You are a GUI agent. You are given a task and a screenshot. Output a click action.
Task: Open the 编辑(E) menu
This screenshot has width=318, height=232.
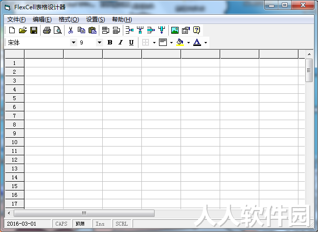pyautogui.click(x=42, y=20)
